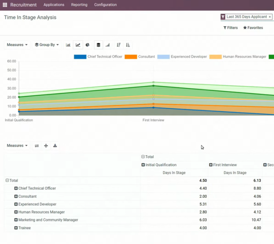
Task: Open Reporting menu
Action: 79,5
